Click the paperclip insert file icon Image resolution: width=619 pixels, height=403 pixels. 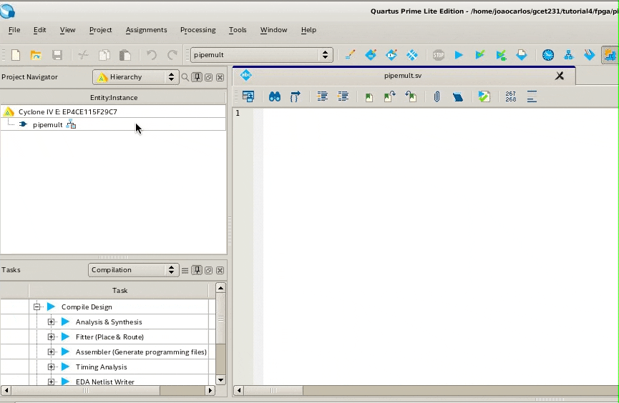pyautogui.click(x=437, y=96)
